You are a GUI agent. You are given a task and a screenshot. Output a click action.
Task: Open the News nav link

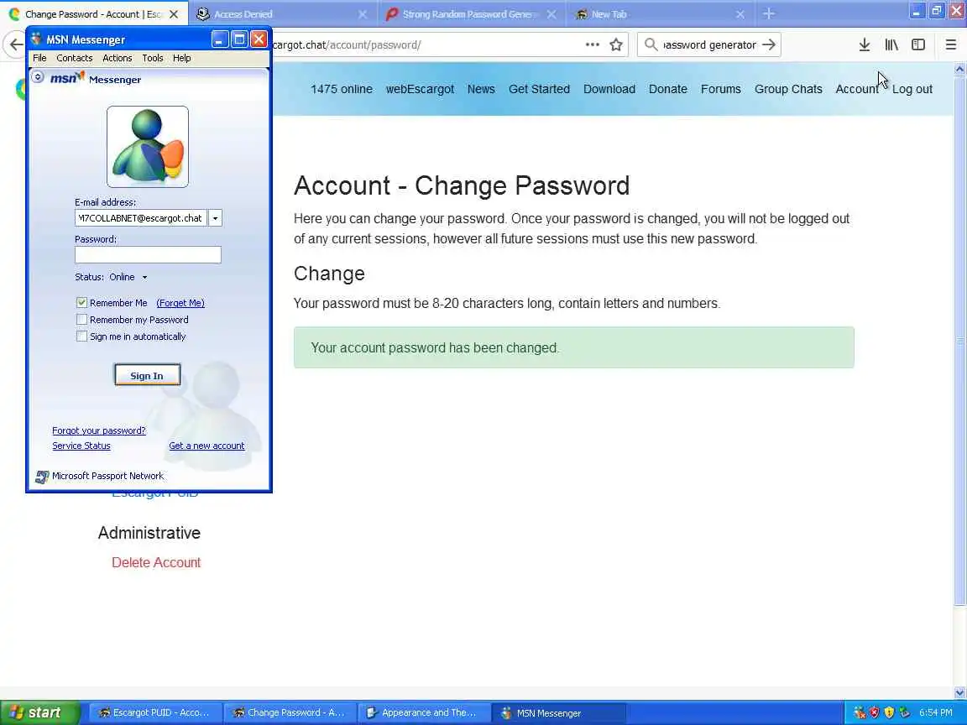click(481, 89)
